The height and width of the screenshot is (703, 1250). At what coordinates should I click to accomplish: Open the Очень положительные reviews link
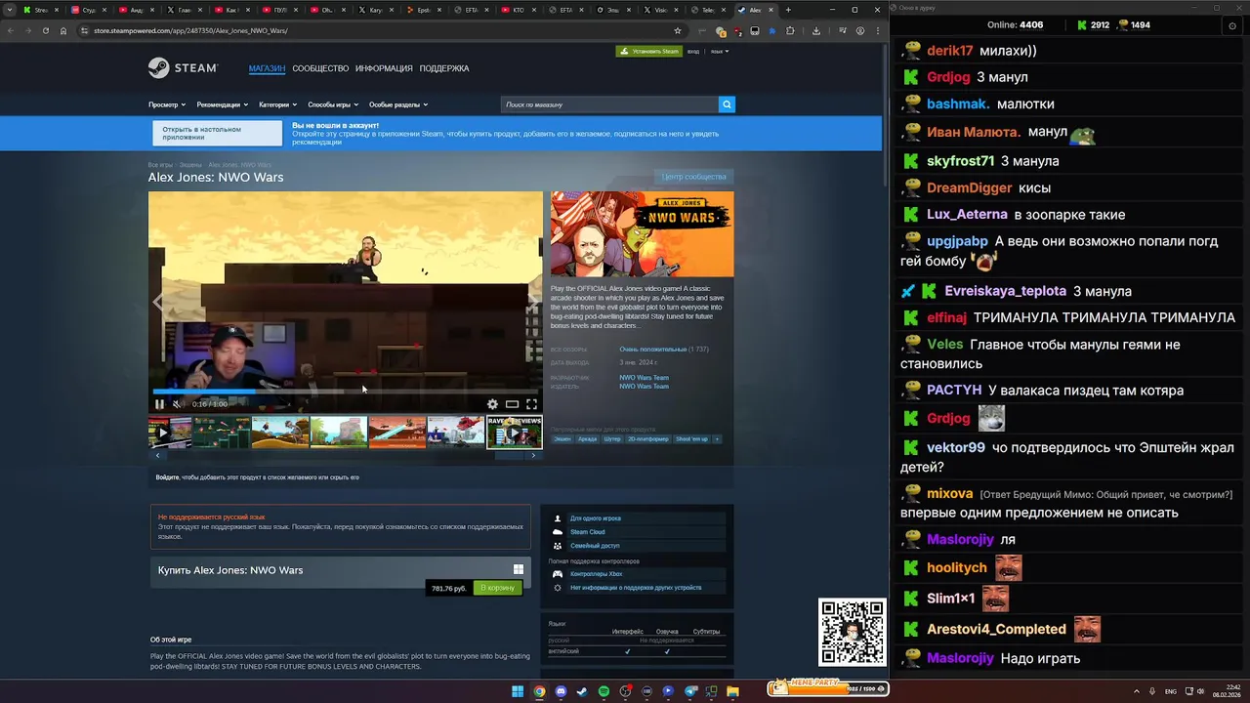[x=653, y=349]
